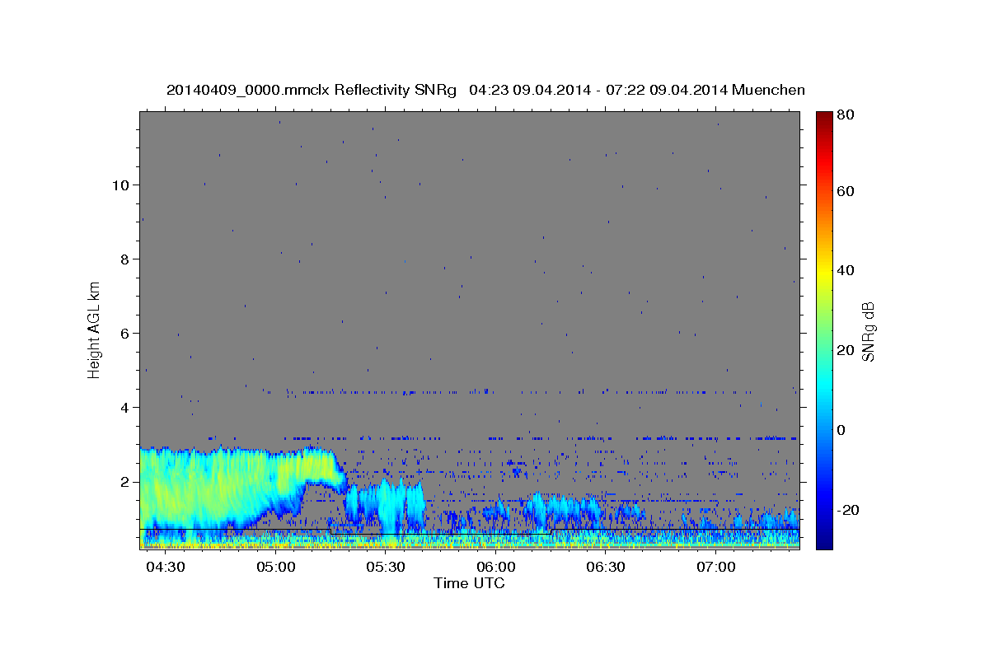Click the 05:00 time tick label

click(x=275, y=568)
